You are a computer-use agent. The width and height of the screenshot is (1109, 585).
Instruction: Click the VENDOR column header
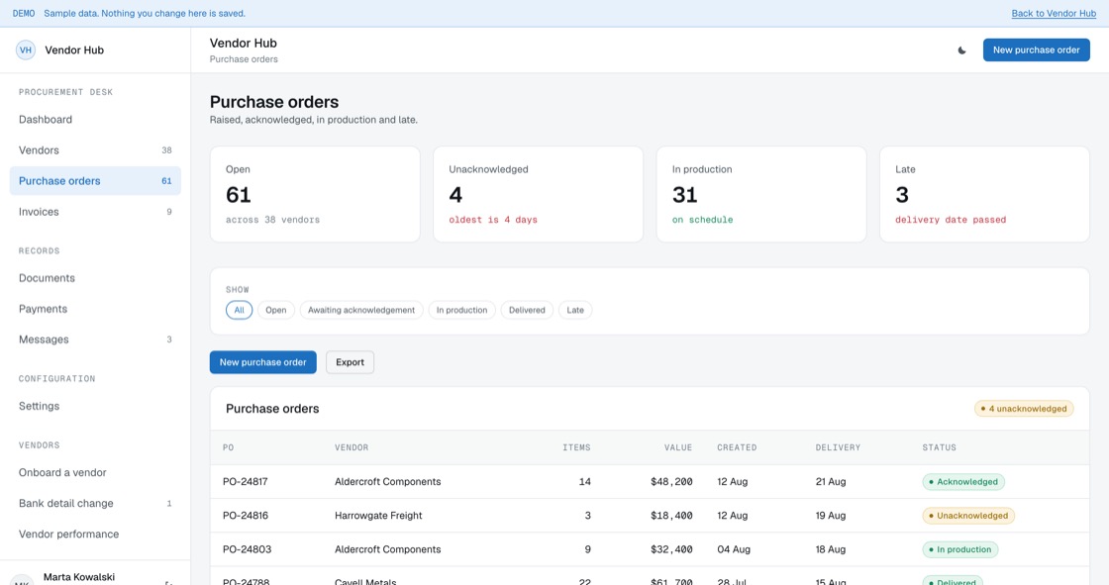pos(352,447)
